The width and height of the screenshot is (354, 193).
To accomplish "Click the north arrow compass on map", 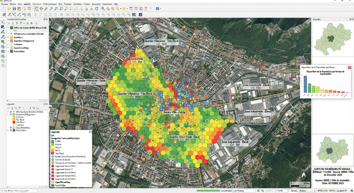I will point(304,174).
